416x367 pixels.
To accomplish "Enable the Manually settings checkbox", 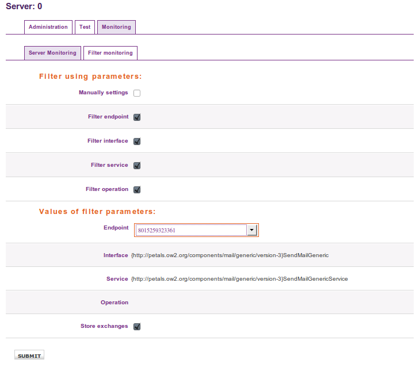I will [137, 93].
